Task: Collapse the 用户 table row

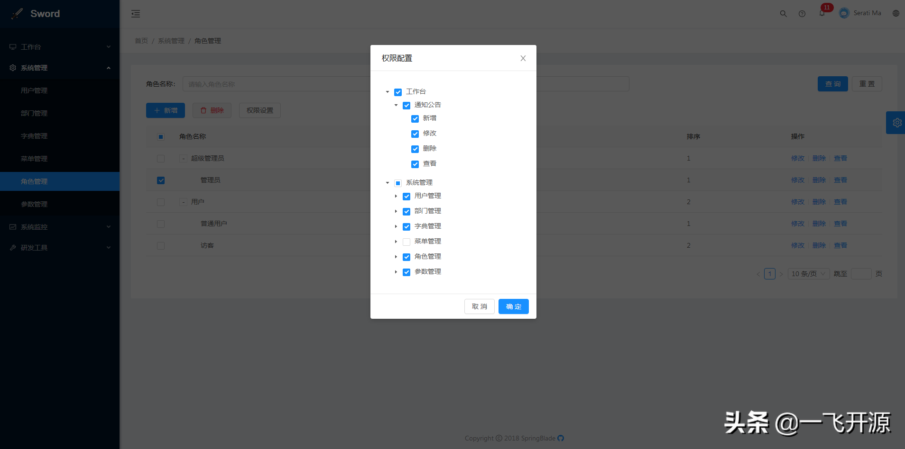Action: pos(183,202)
